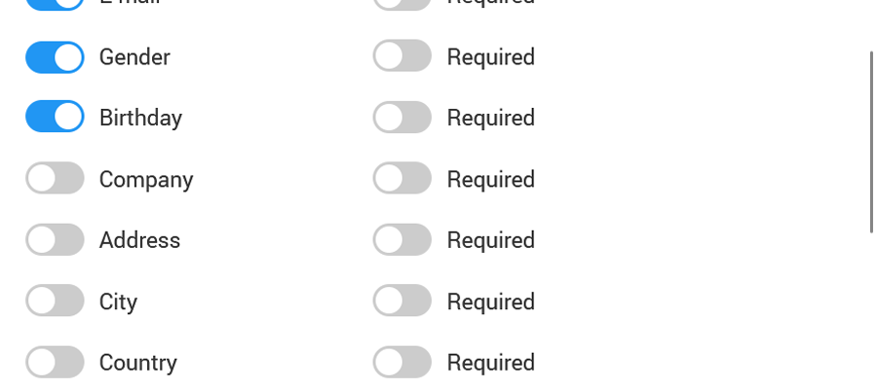Select the Country label text

click(x=138, y=363)
